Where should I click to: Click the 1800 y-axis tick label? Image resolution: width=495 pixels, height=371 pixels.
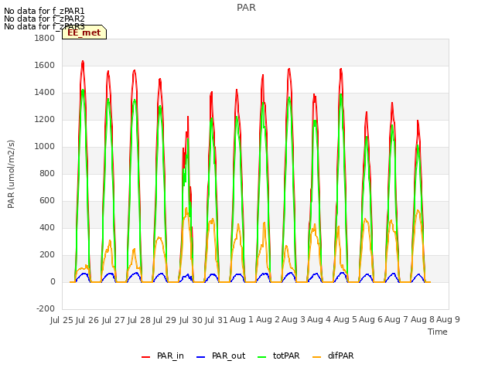(x=45, y=38)
